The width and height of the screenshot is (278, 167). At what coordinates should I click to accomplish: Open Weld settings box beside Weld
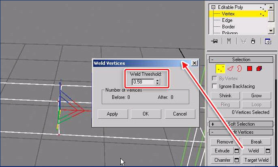(267, 151)
